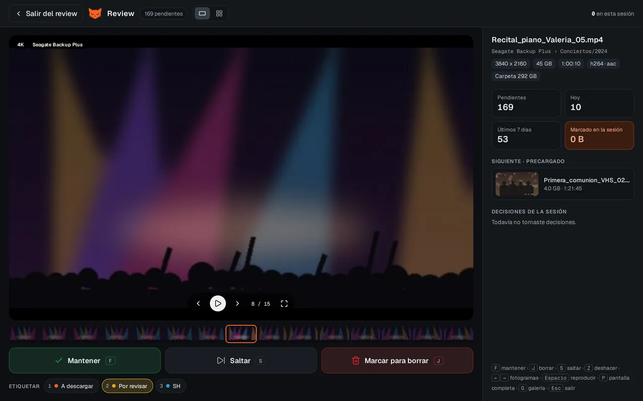Viewport: 643px width, 401px height.
Task: Click Saltar button
Action: pyautogui.click(x=241, y=360)
